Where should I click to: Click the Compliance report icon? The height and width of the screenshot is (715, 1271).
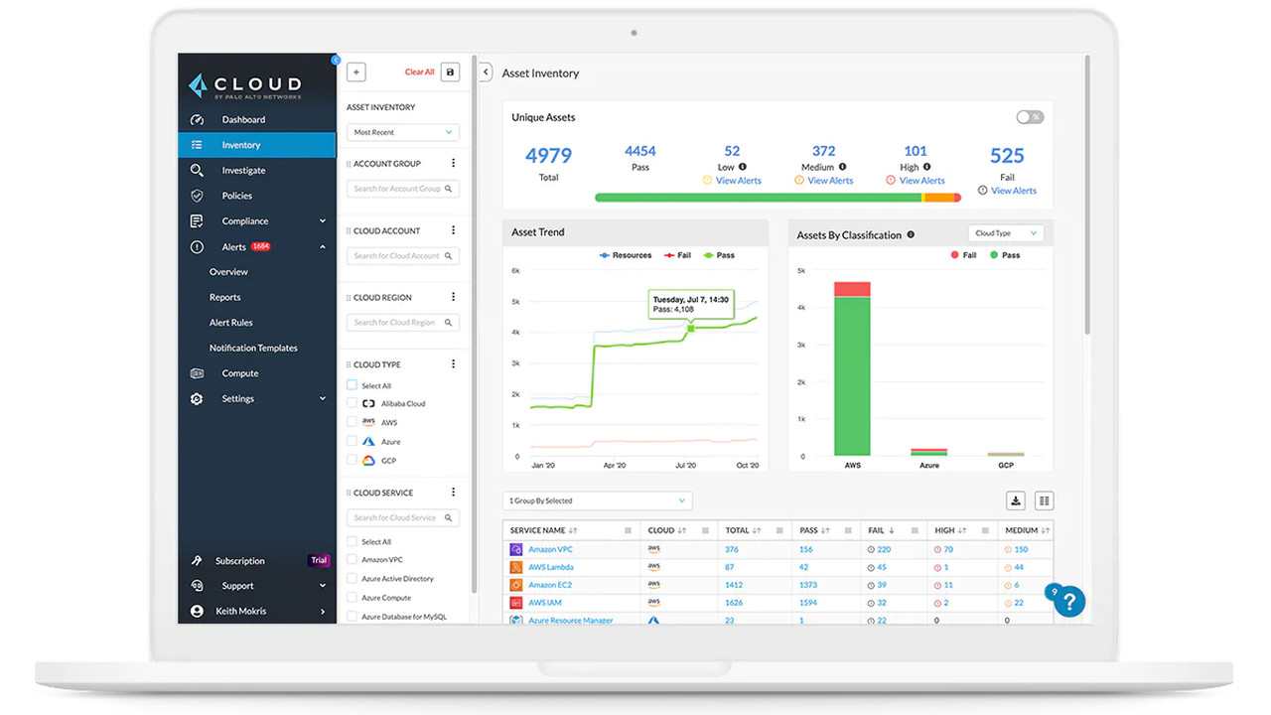(197, 220)
